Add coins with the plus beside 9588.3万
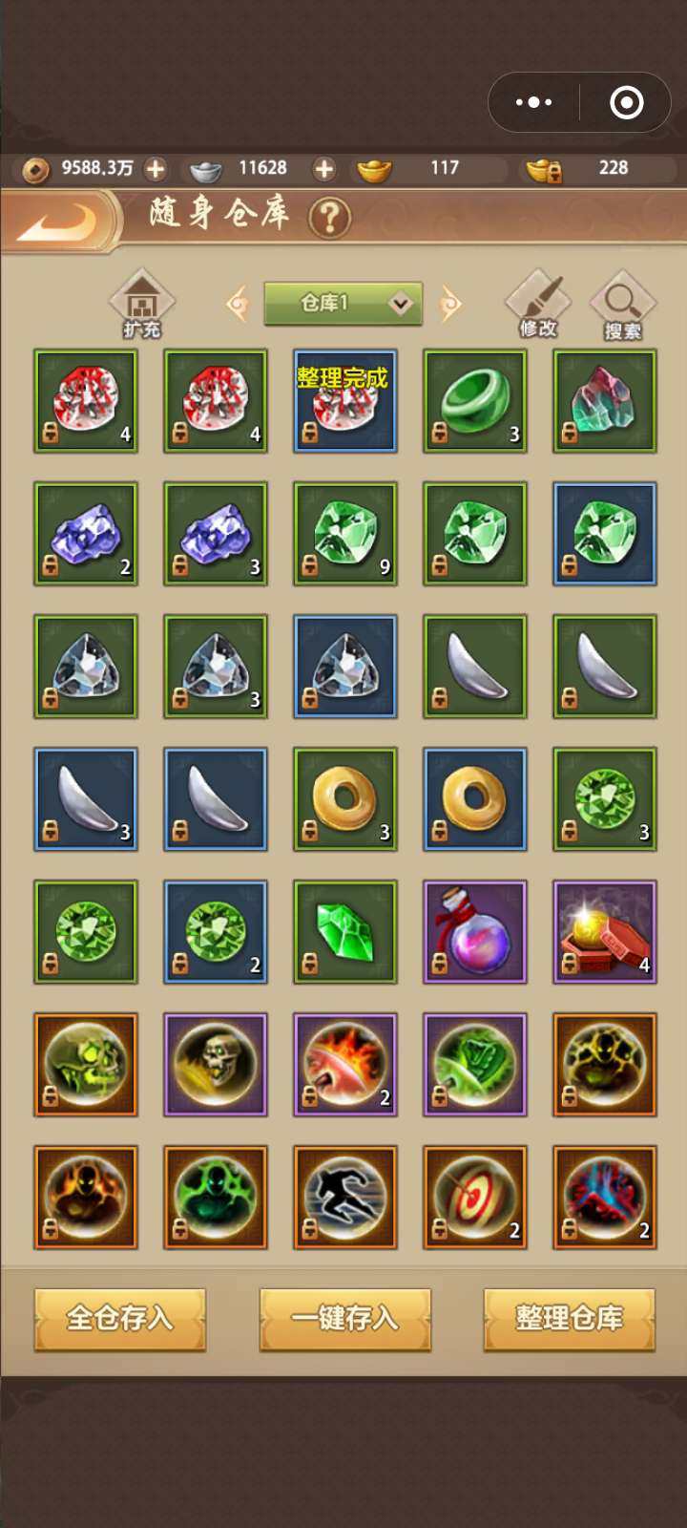 tap(156, 169)
